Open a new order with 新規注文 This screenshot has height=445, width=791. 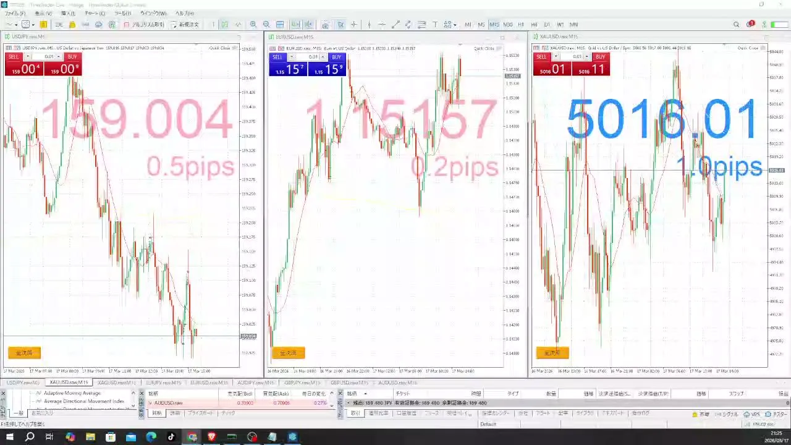[x=185, y=25]
